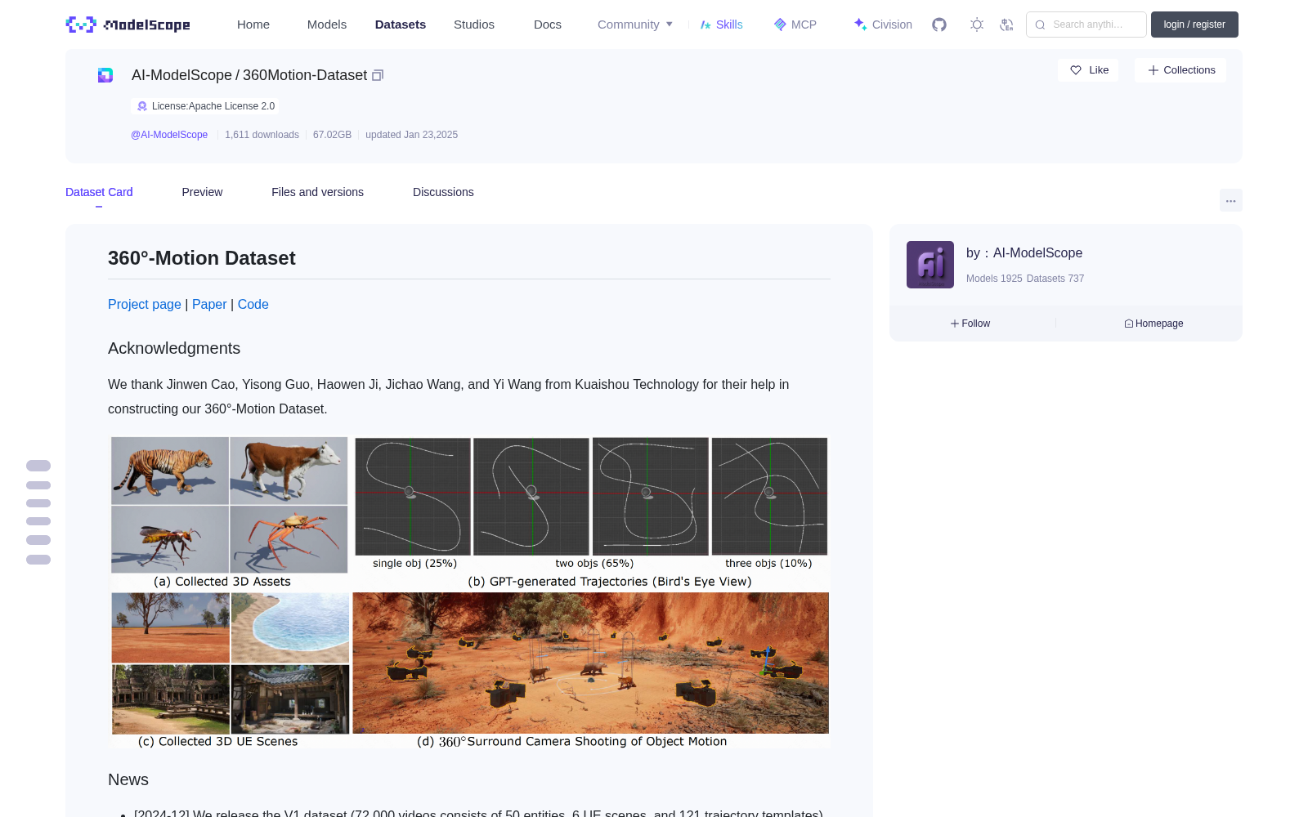Click the first table-of-contents marker on left
Viewport: 1308px width, 817px height.
38,466
